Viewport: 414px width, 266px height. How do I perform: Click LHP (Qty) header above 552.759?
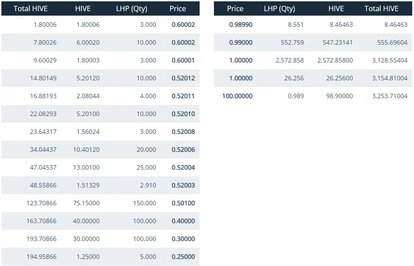279,8
